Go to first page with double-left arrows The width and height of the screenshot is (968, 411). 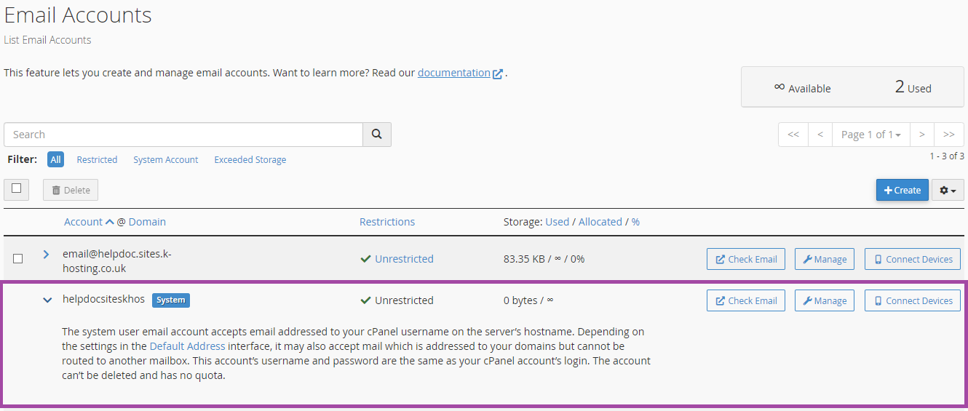click(793, 135)
